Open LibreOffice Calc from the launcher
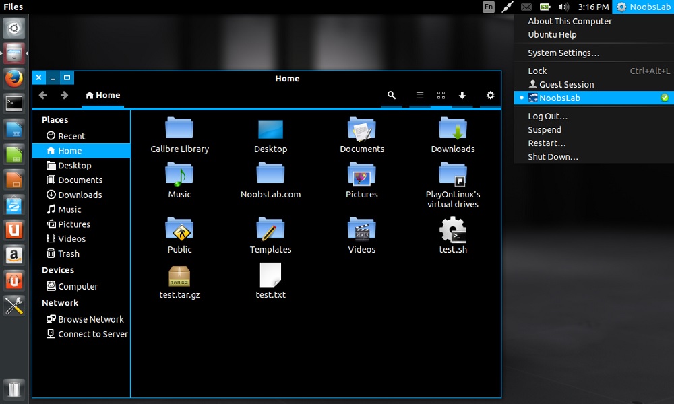Image resolution: width=674 pixels, height=404 pixels. [x=13, y=155]
